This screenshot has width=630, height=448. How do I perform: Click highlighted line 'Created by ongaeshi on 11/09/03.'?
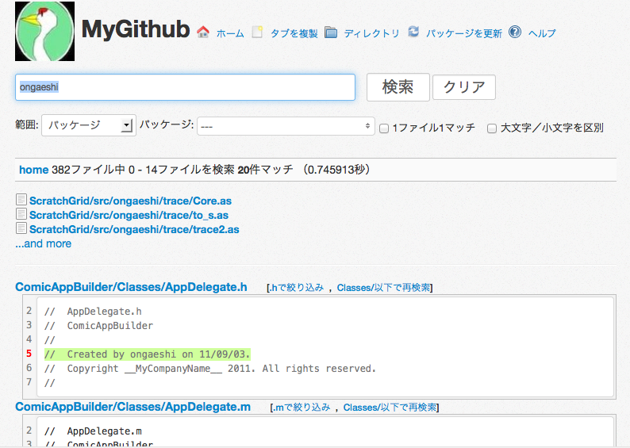(148, 354)
